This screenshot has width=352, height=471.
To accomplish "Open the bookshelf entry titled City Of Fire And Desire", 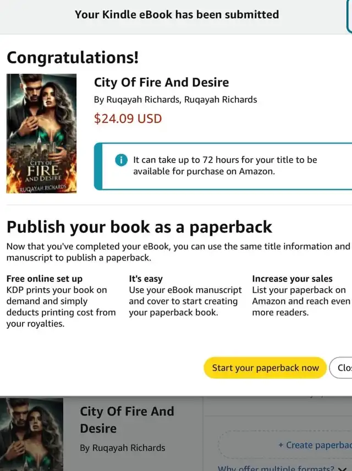I will tap(127, 420).
